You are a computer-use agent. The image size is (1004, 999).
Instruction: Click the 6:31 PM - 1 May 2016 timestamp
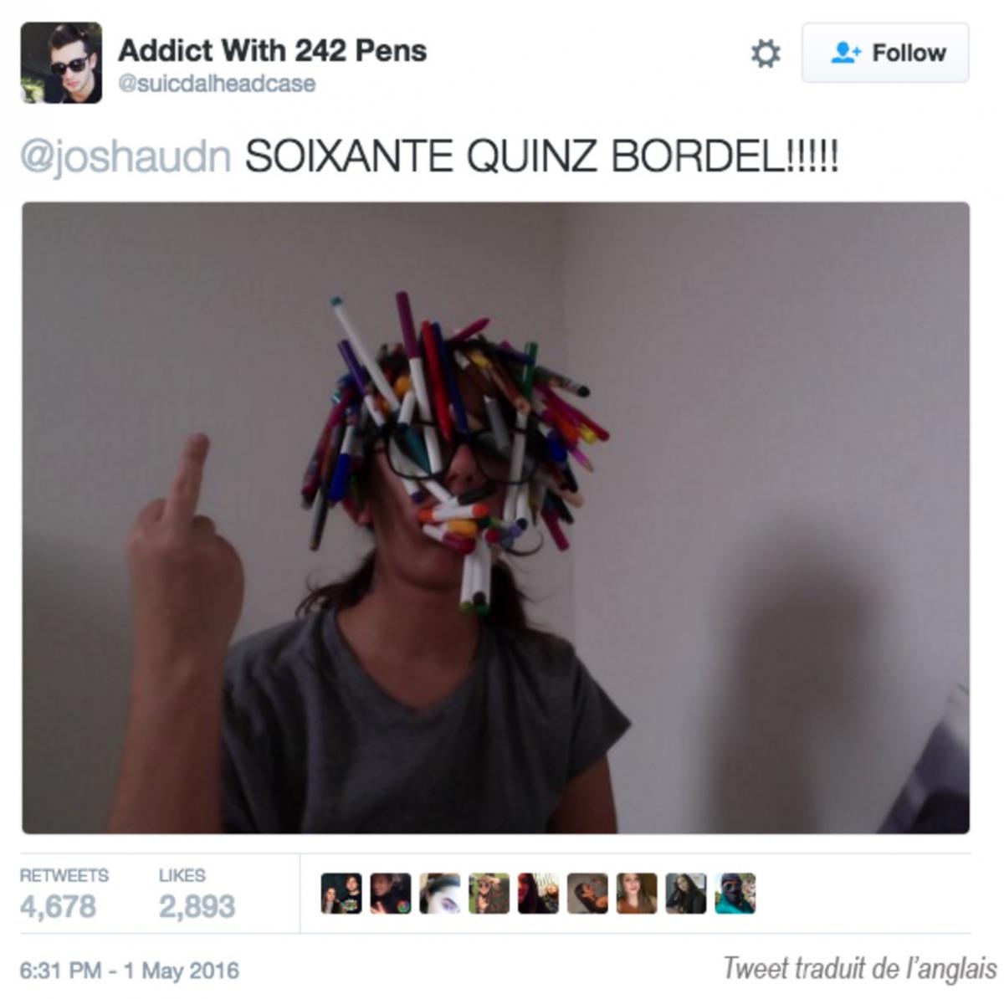point(130,971)
